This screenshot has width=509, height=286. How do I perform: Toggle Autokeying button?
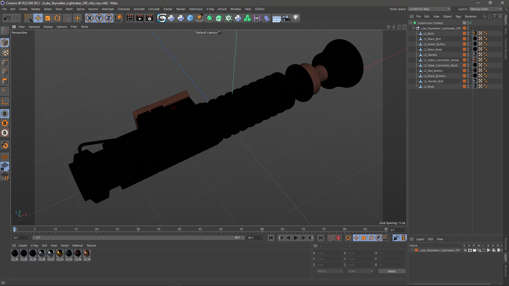point(338,238)
